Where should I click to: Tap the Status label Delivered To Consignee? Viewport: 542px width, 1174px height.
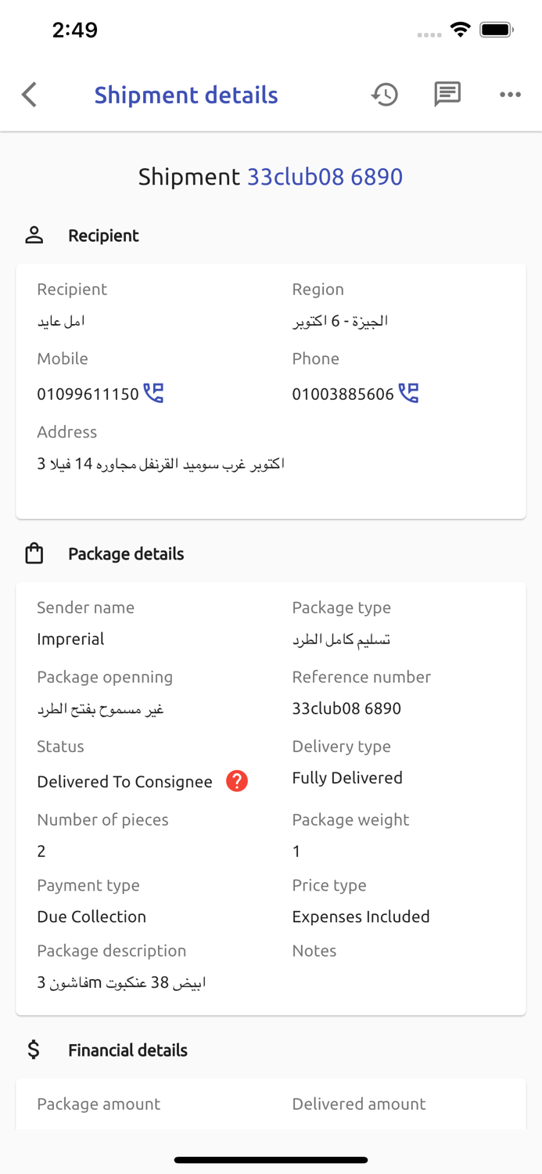pos(124,781)
